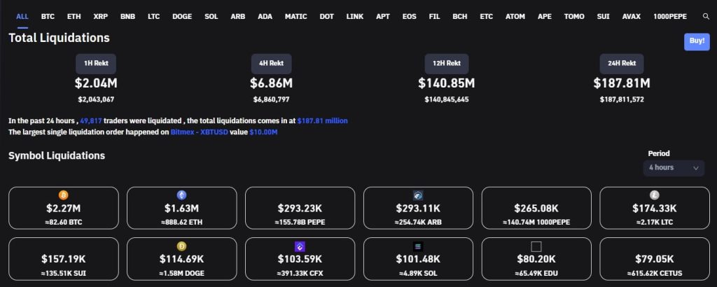
Task: Open the search magnifier icon
Action: point(706,17)
